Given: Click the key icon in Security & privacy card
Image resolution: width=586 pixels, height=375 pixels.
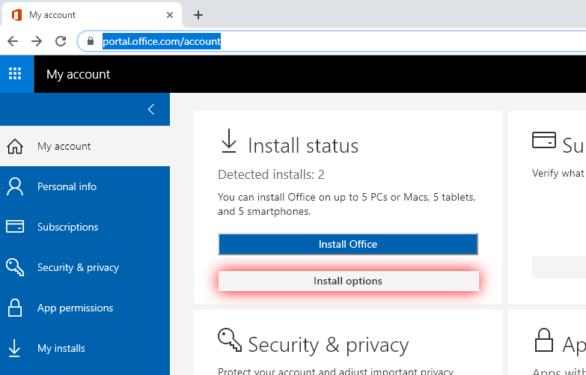Looking at the screenshot, I should [x=230, y=340].
